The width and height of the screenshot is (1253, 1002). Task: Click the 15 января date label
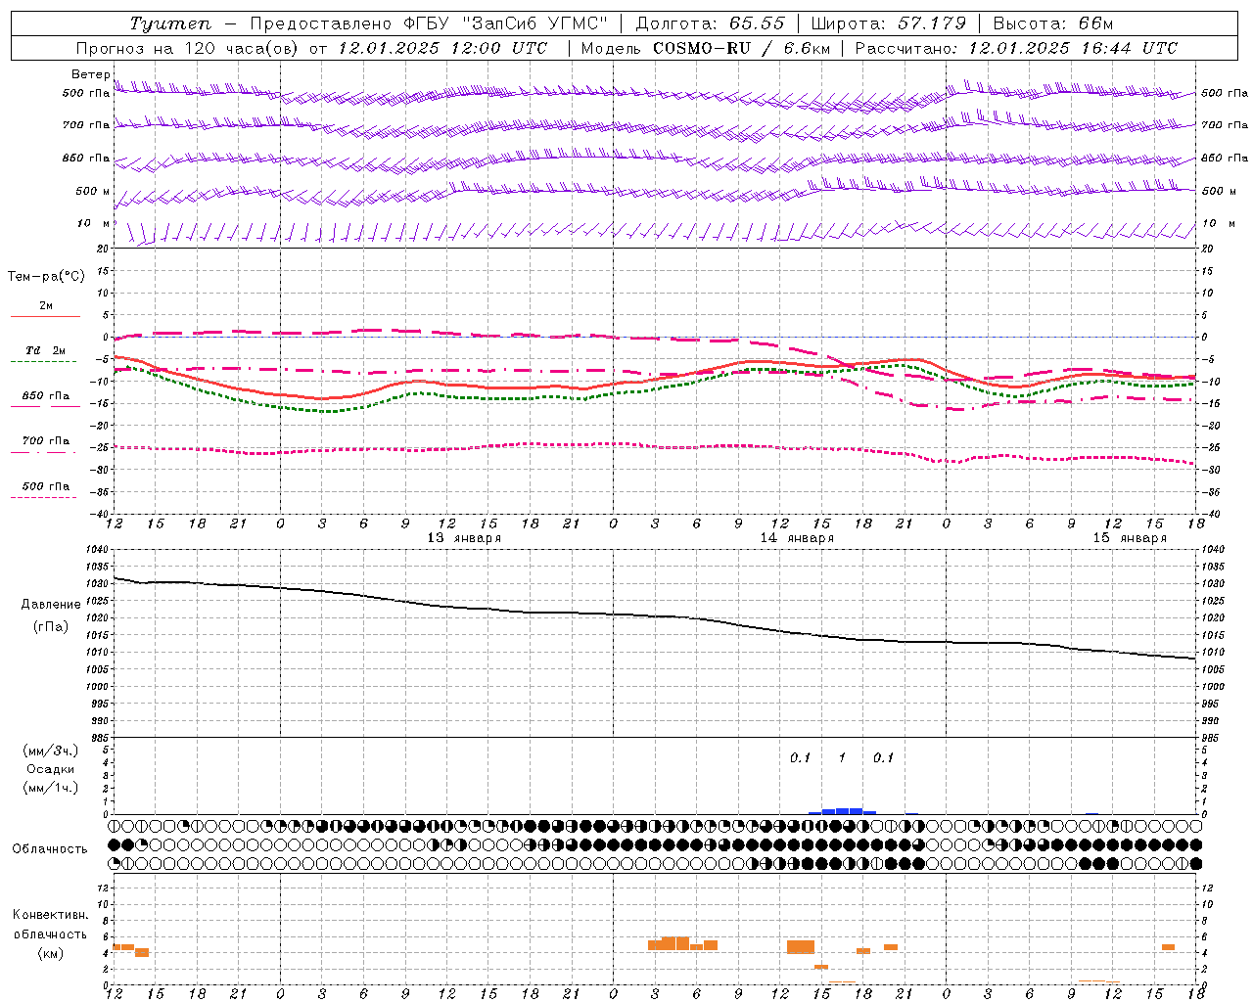(1130, 538)
